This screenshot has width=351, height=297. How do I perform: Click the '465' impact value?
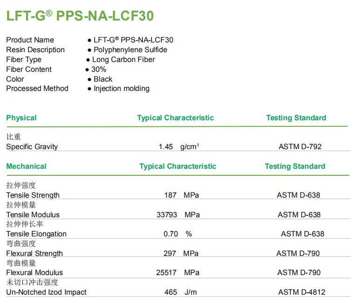coord(171,292)
